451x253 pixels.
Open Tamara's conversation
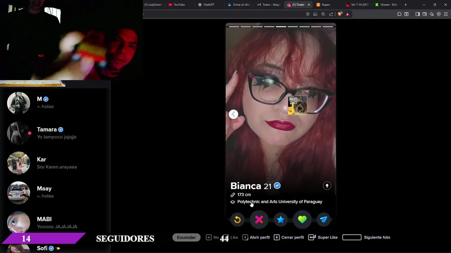[x=55, y=133]
